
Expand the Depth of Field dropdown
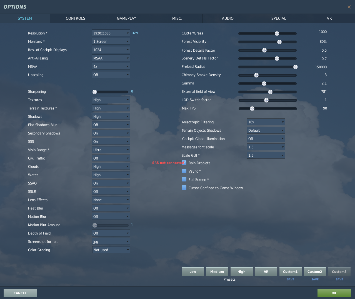tap(111, 233)
